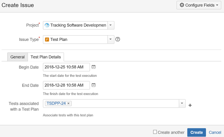This screenshot has height=137, width=224.
Task: Expand the Project dropdown arrow
Action: (x=111, y=25)
